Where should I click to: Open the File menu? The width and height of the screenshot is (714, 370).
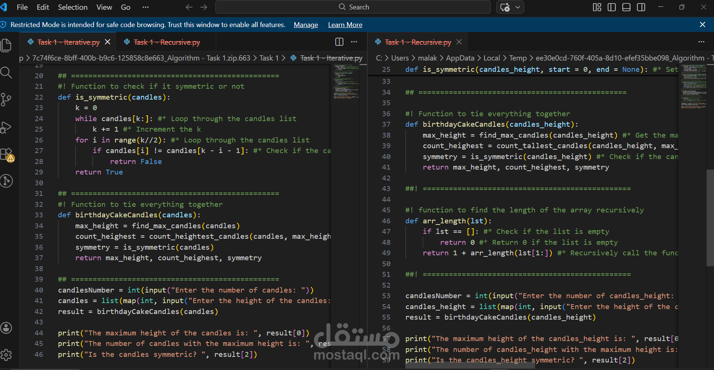[22, 7]
